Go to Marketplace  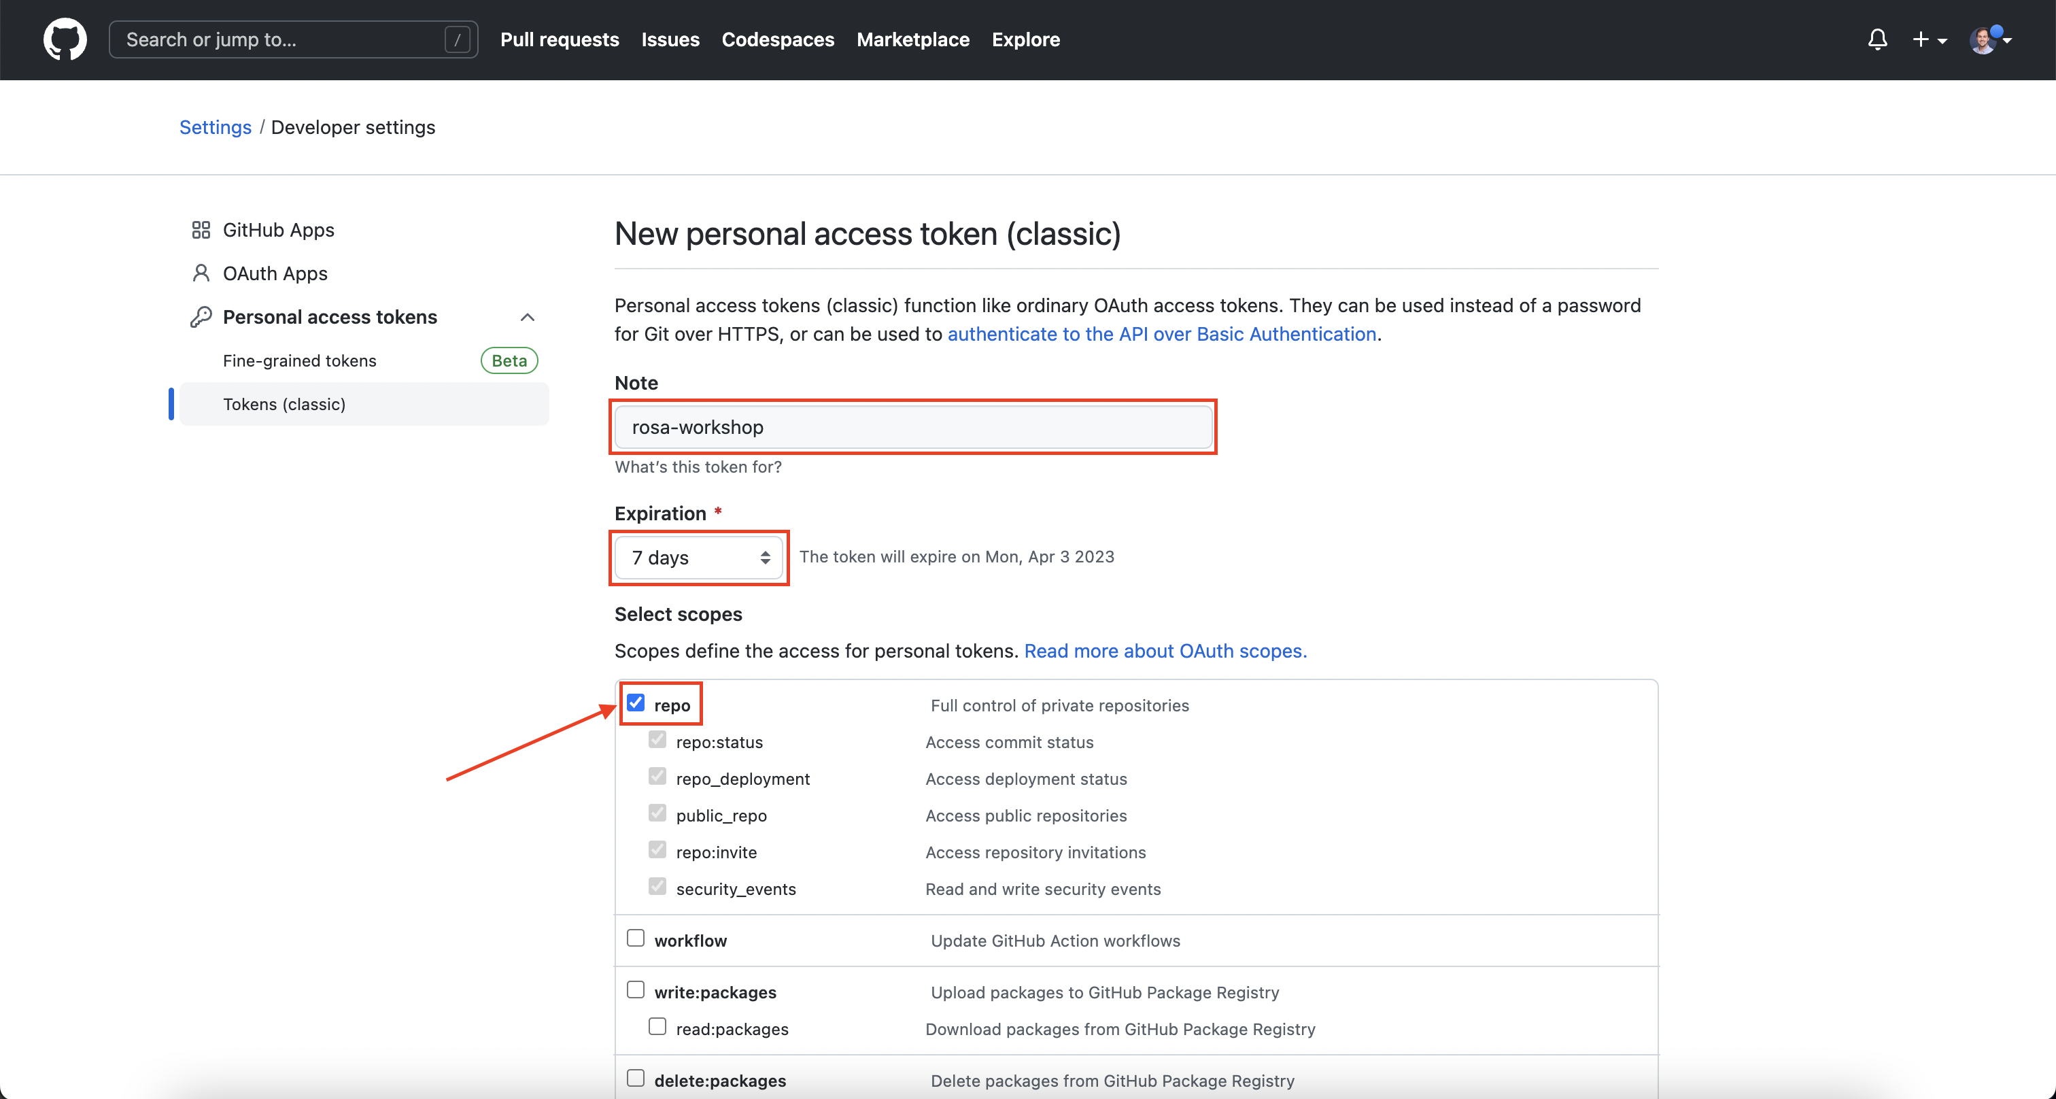point(913,39)
